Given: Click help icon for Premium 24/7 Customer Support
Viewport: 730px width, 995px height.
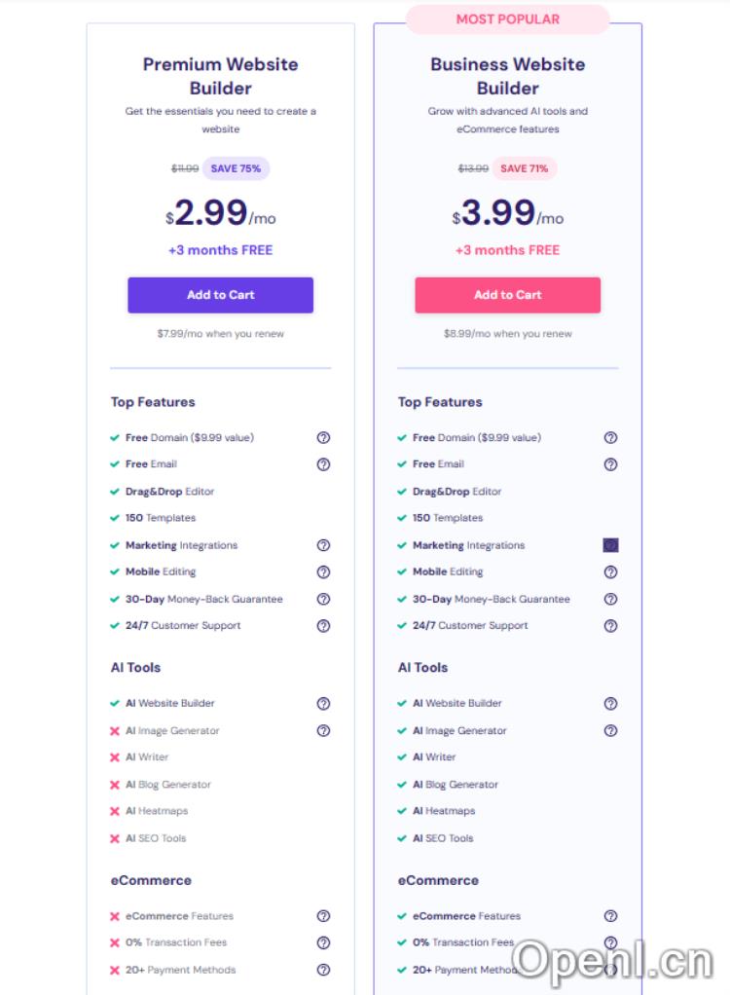Looking at the screenshot, I should coord(323,626).
